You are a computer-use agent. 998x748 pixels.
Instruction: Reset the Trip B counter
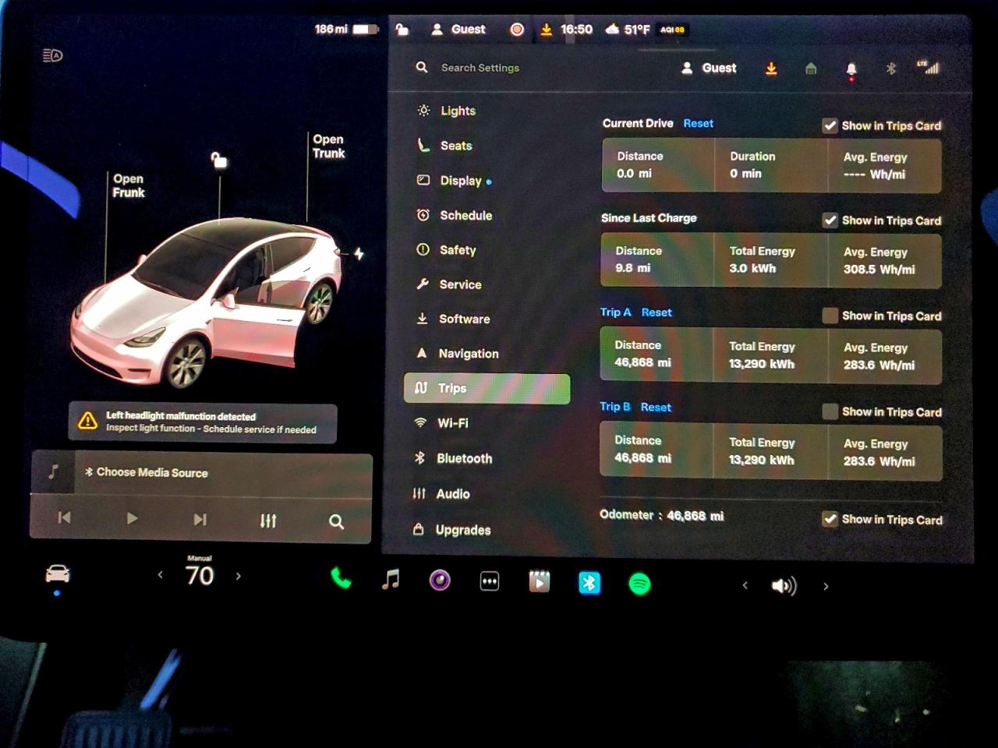(656, 408)
